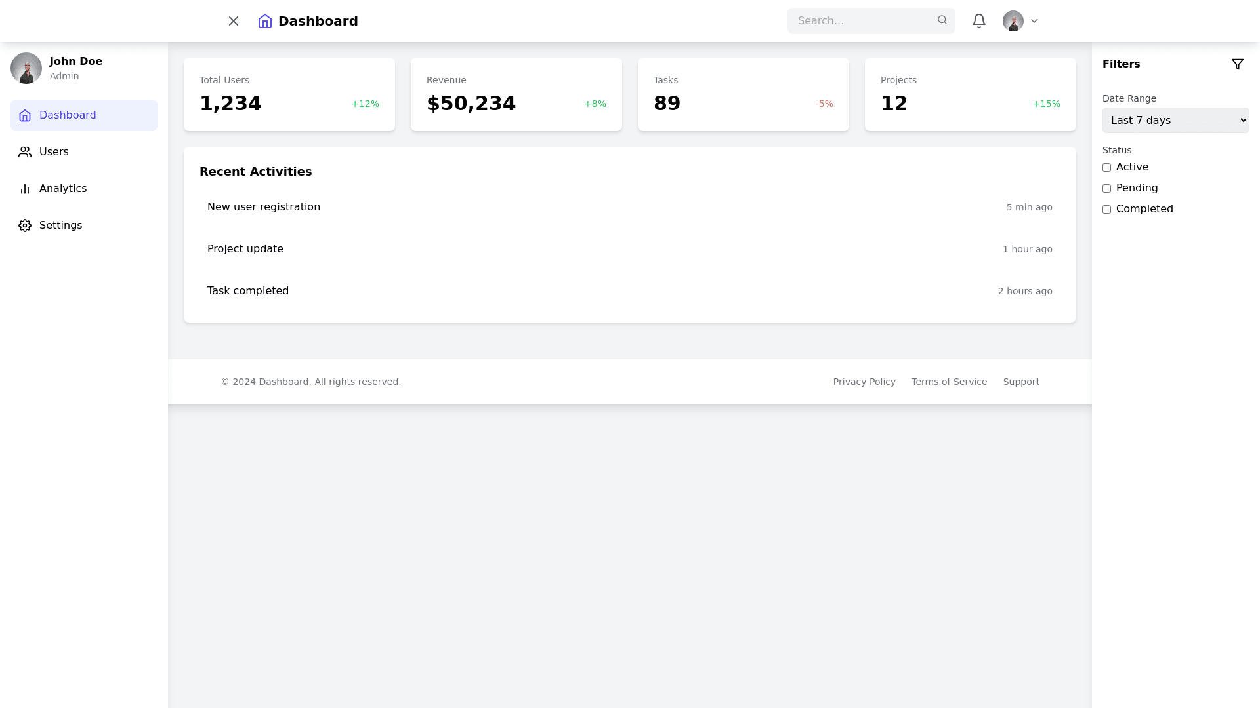Click the Analytics bar chart icon
The height and width of the screenshot is (708, 1260).
click(25, 189)
